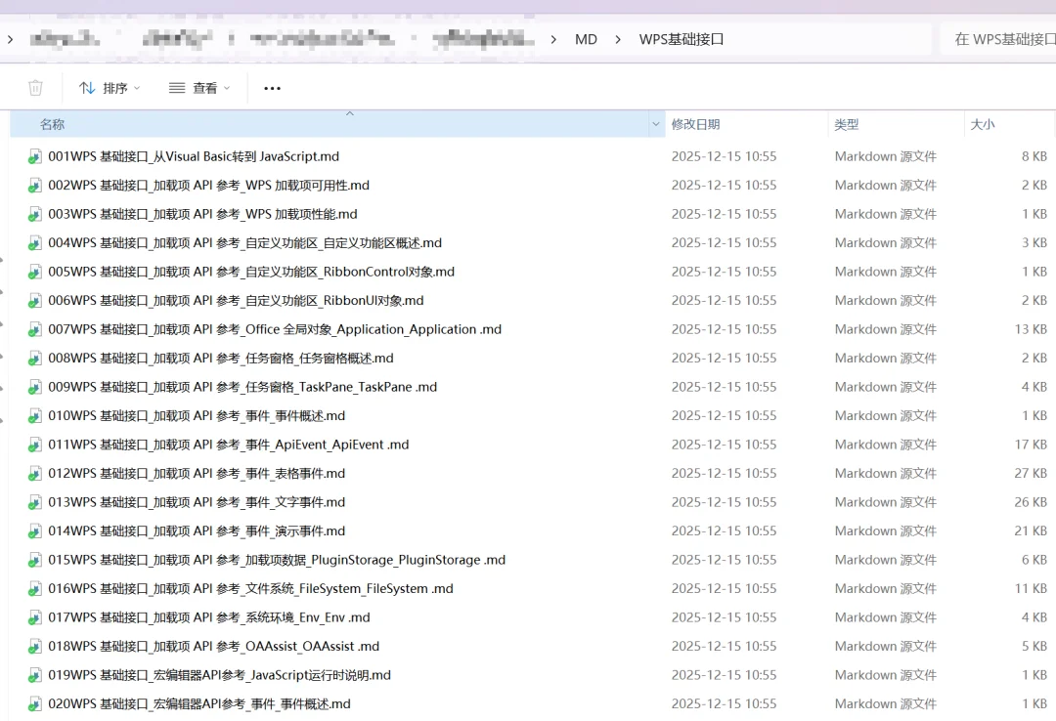The width and height of the screenshot is (1056, 721).
Task: Select file name 018WPS OAAssist_OAAssist .md
Action: (213, 647)
